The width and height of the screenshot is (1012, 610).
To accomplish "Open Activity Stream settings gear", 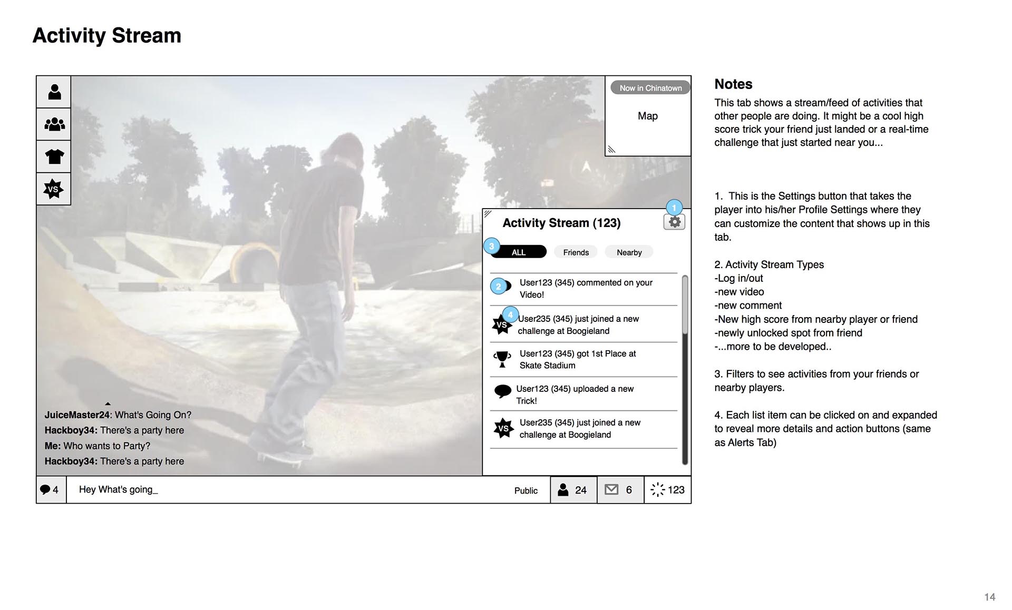I will click(674, 222).
